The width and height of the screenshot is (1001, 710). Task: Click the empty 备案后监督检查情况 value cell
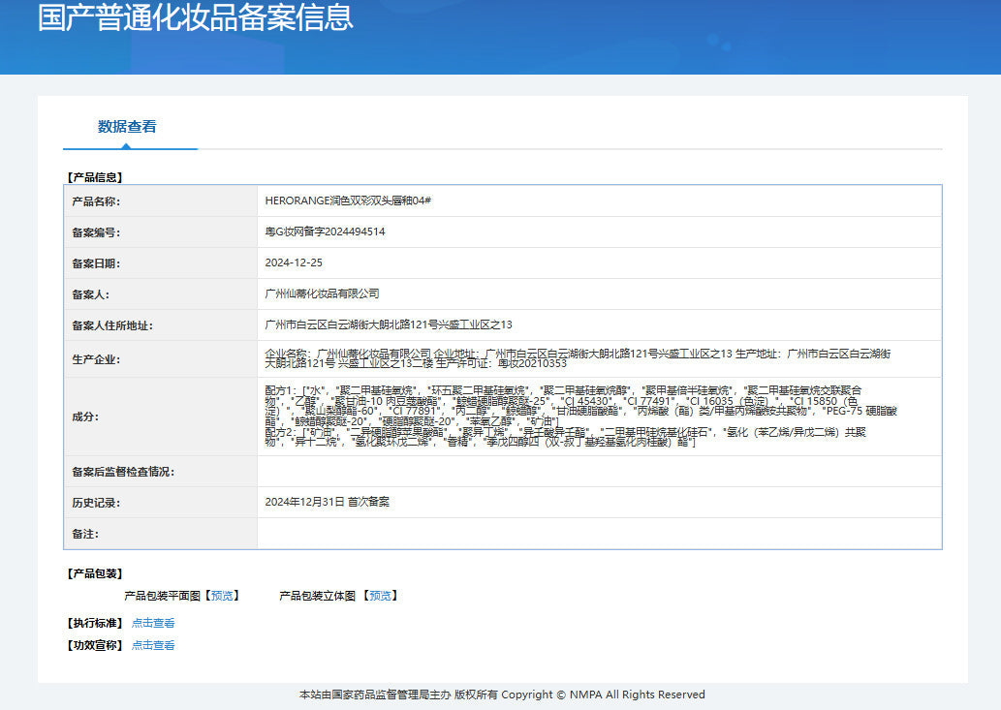click(598, 472)
